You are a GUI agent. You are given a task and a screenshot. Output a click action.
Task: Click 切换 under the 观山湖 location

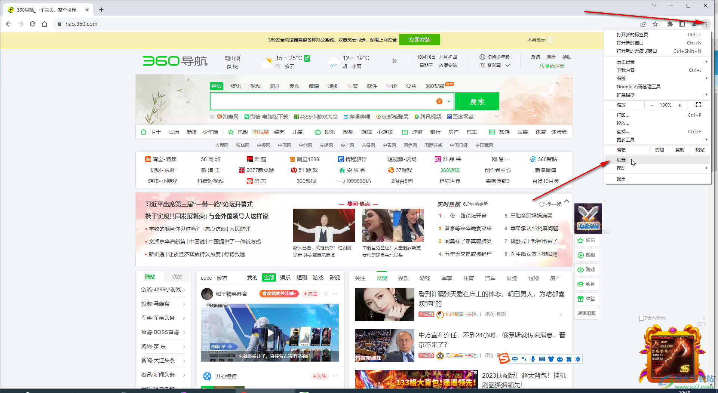pos(232,67)
